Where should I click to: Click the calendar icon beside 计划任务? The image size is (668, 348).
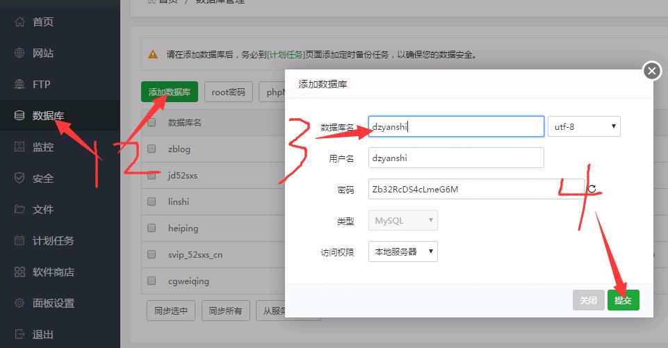[x=19, y=240]
